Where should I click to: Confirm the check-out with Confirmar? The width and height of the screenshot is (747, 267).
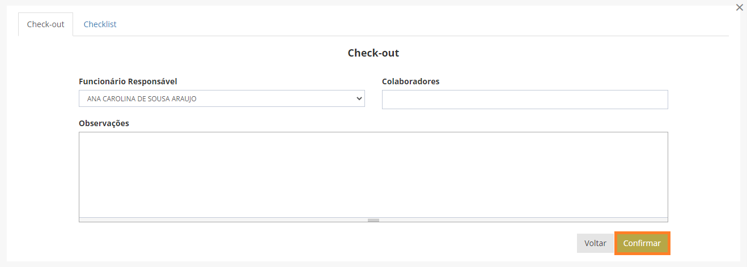[x=642, y=243]
